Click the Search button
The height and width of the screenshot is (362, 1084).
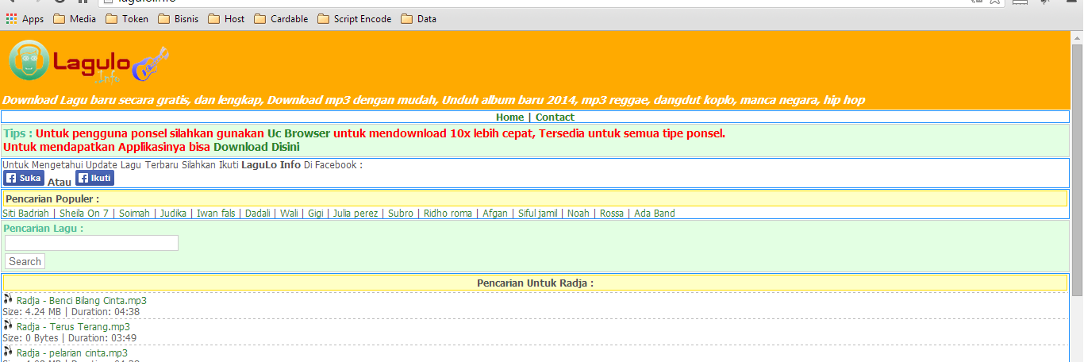tap(25, 261)
